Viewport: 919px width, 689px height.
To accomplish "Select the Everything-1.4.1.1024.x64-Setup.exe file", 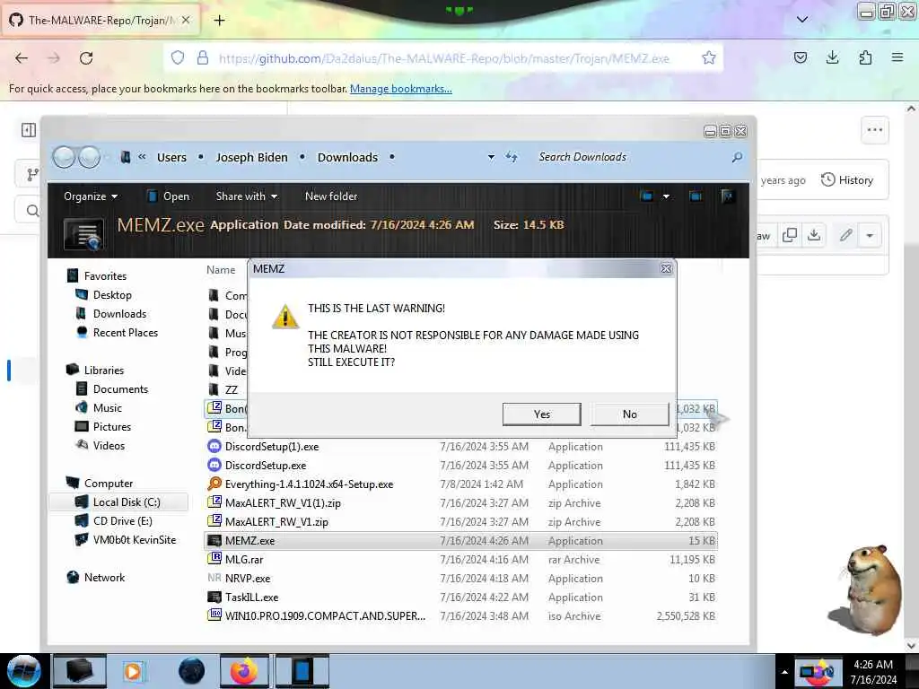I will pyautogui.click(x=460, y=484).
